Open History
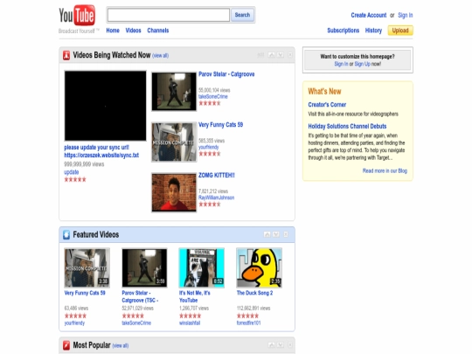 pyautogui.click(x=373, y=31)
